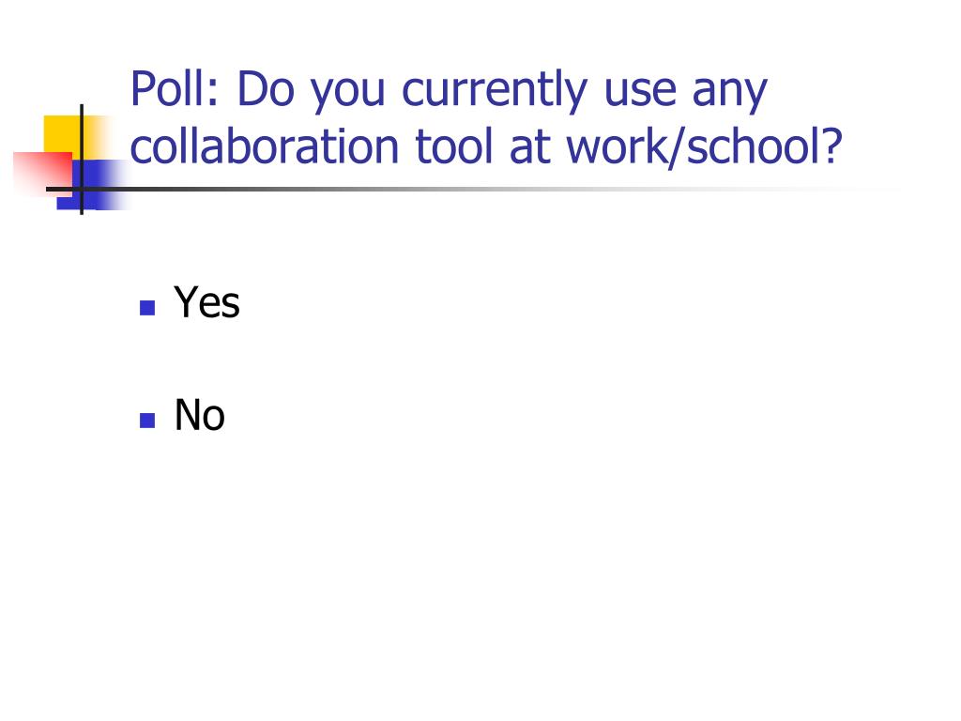Click the word "Do" in the title
The height and width of the screenshot is (721, 961).
coord(266,89)
